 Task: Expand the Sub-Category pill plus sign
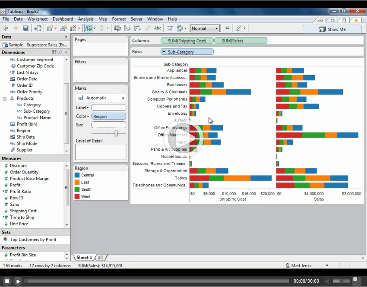point(164,52)
